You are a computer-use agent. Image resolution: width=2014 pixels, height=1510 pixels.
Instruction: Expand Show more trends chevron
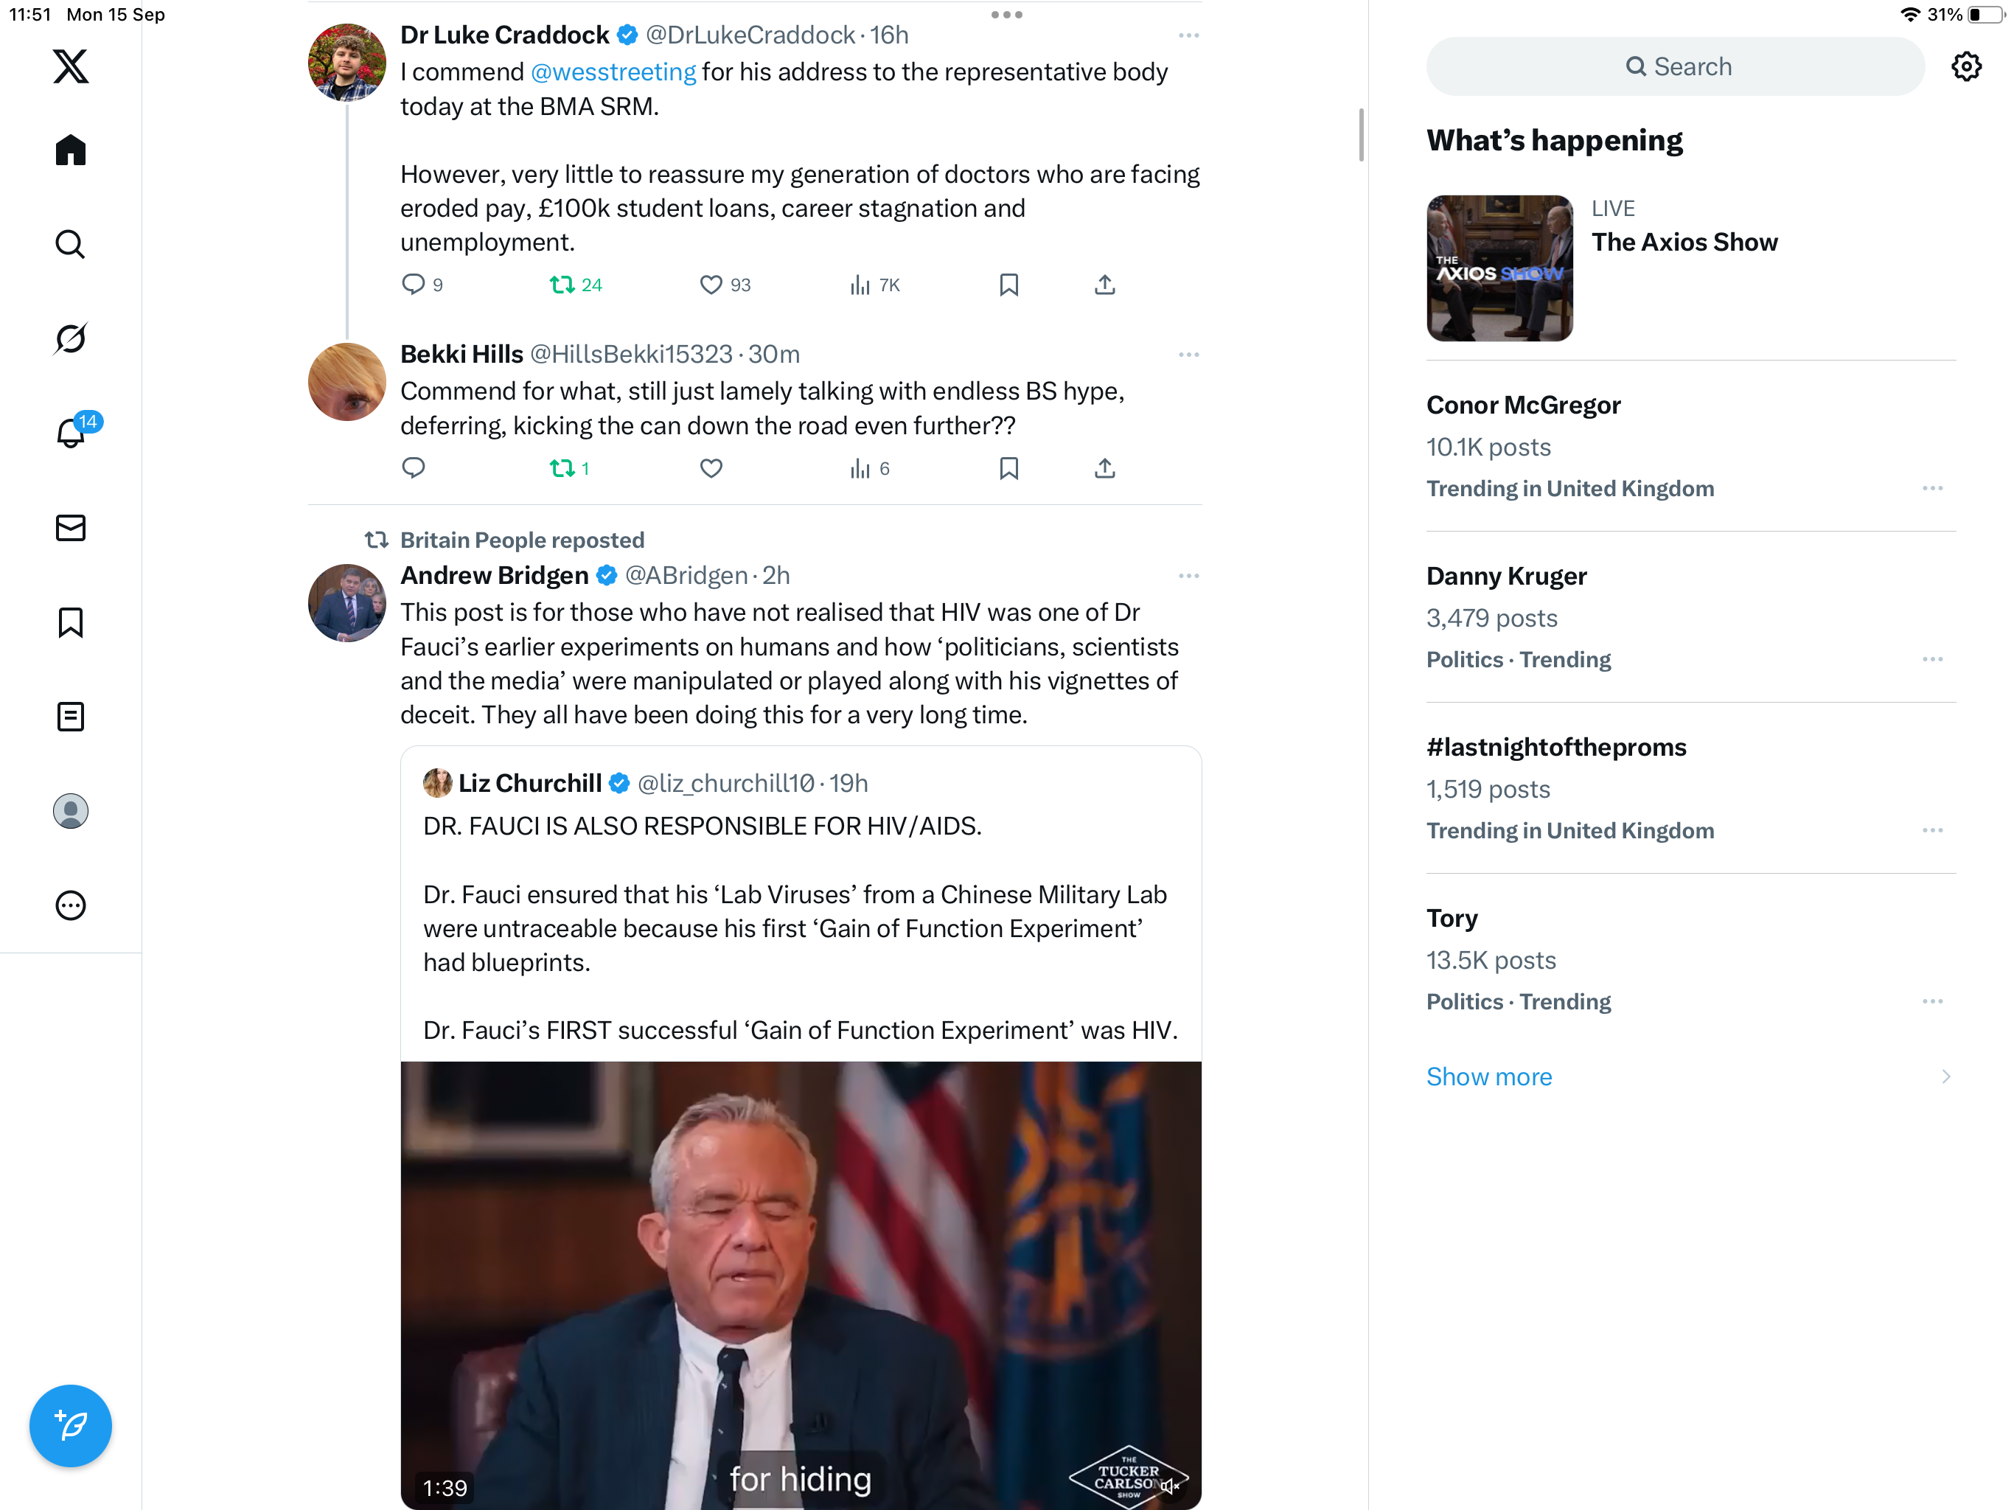tap(1945, 1076)
